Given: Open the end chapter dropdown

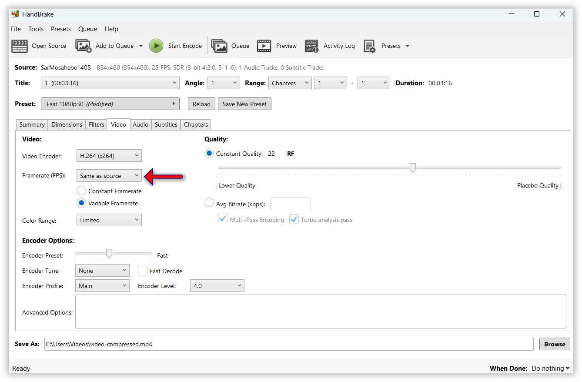Looking at the screenshot, I should [374, 83].
